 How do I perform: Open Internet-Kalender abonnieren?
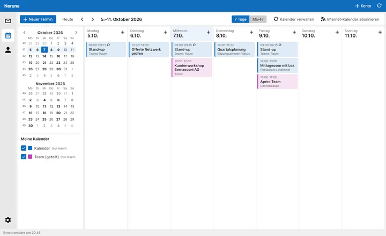click(350, 19)
